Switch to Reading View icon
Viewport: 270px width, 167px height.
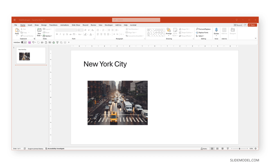click(x=223, y=149)
